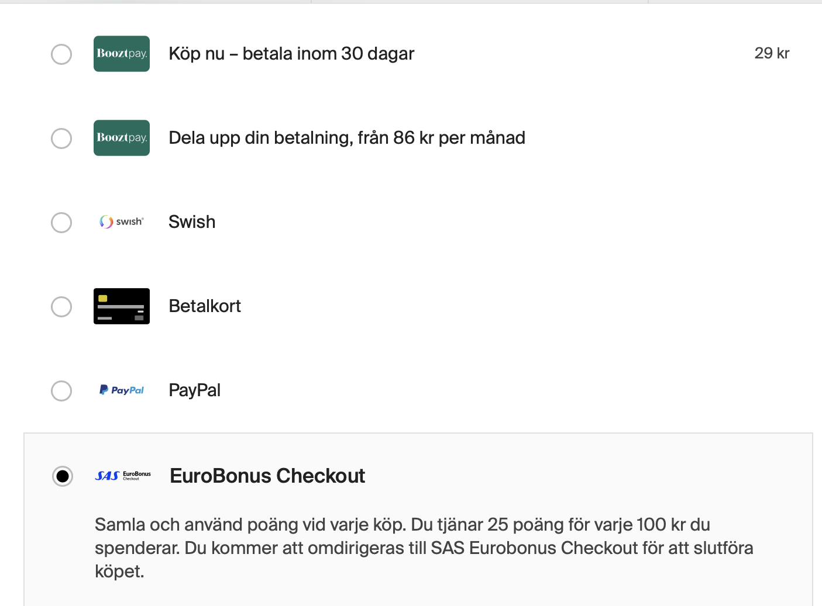Click the 'Köp nu – betala inom 30 dagar' label
The height and width of the screenshot is (606, 822).
[x=291, y=54]
